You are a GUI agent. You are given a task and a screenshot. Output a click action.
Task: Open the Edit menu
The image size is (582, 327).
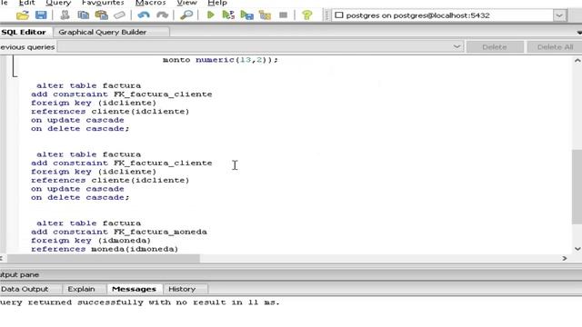[x=26, y=3]
